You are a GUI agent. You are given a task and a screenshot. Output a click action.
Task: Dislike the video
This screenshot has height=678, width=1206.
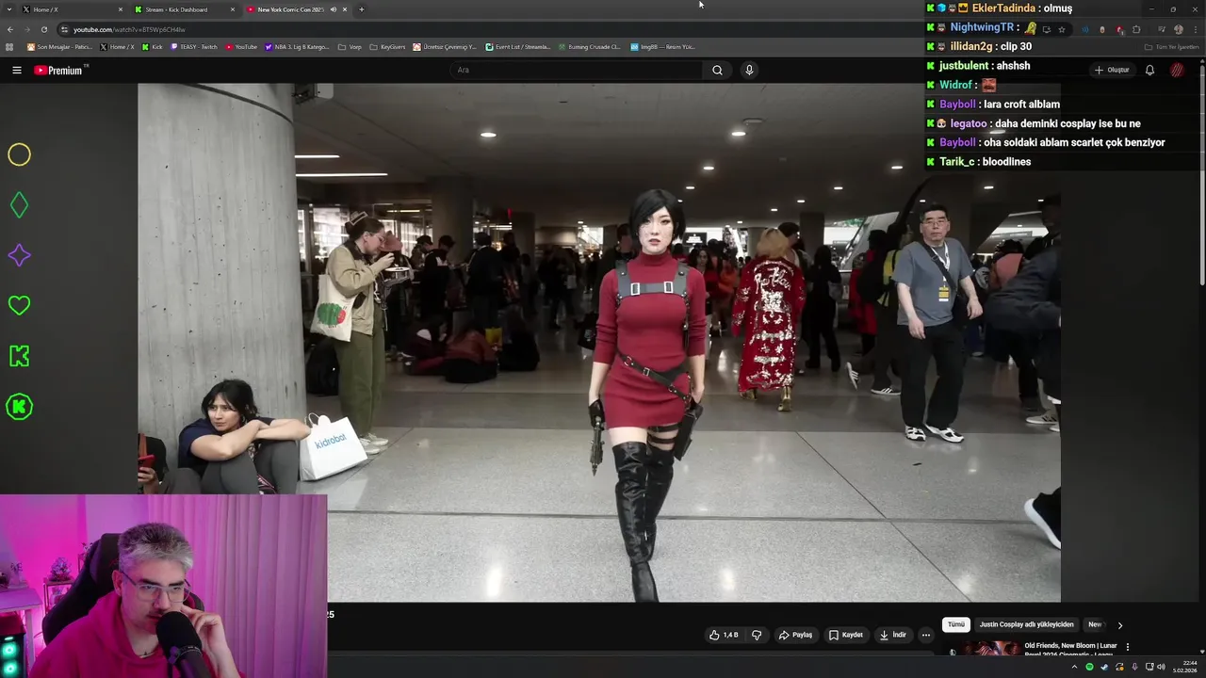click(757, 635)
